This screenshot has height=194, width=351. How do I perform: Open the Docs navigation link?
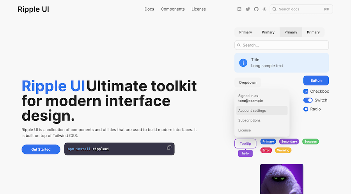(149, 9)
